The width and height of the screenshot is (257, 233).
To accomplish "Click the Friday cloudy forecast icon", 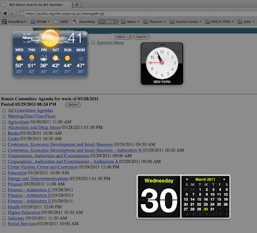I will tap(44, 58).
